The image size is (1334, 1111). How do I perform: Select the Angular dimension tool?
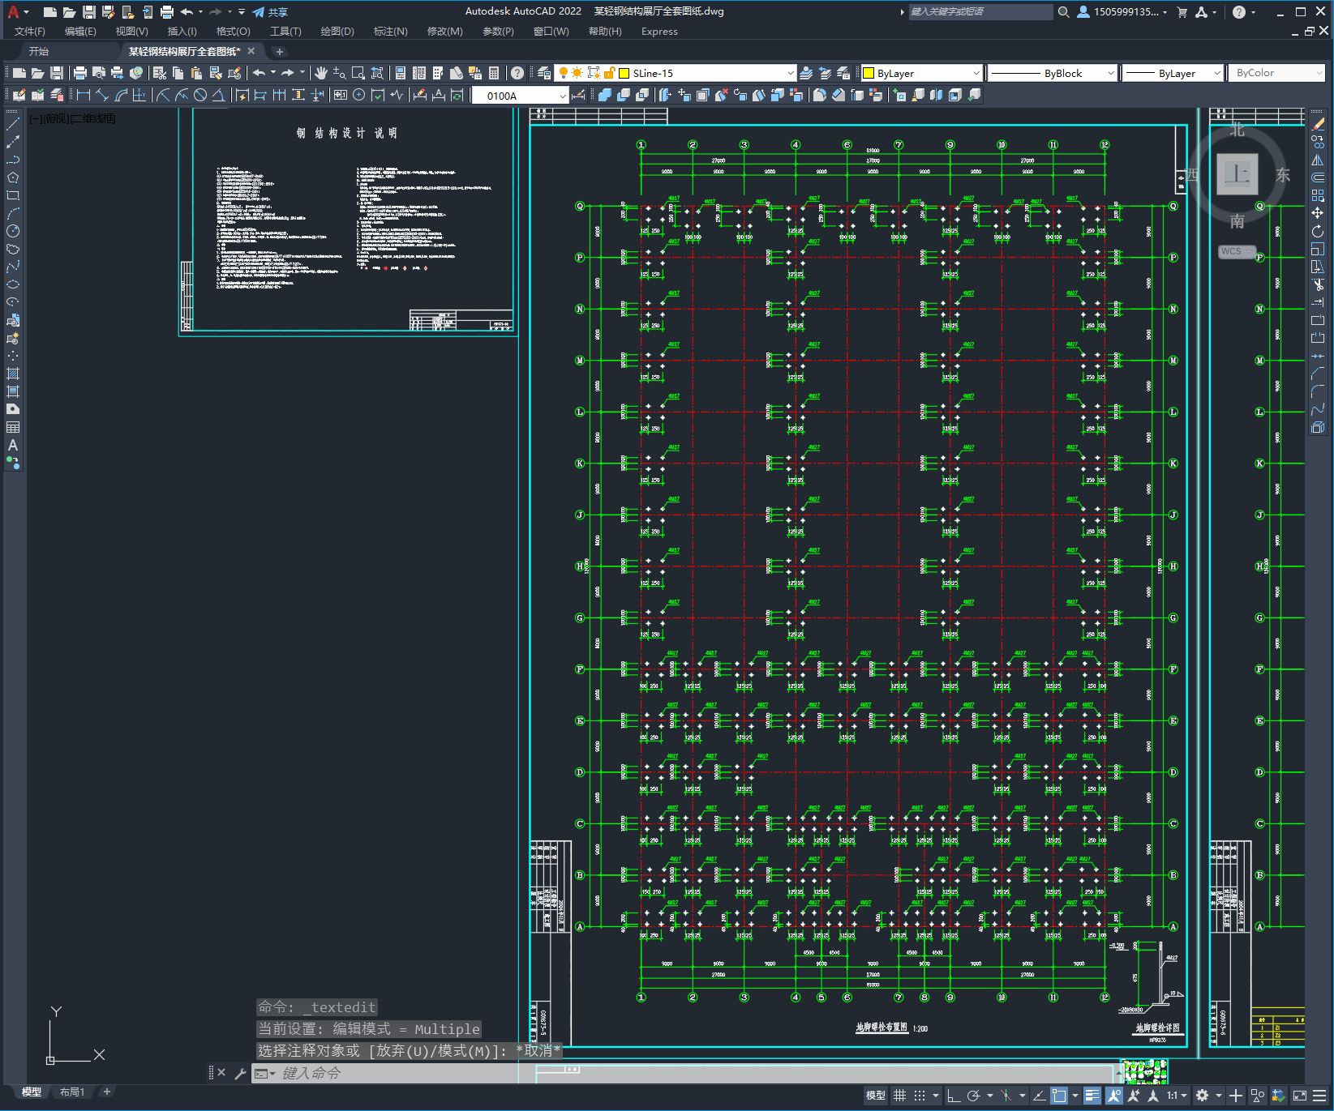pyautogui.click(x=218, y=96)
